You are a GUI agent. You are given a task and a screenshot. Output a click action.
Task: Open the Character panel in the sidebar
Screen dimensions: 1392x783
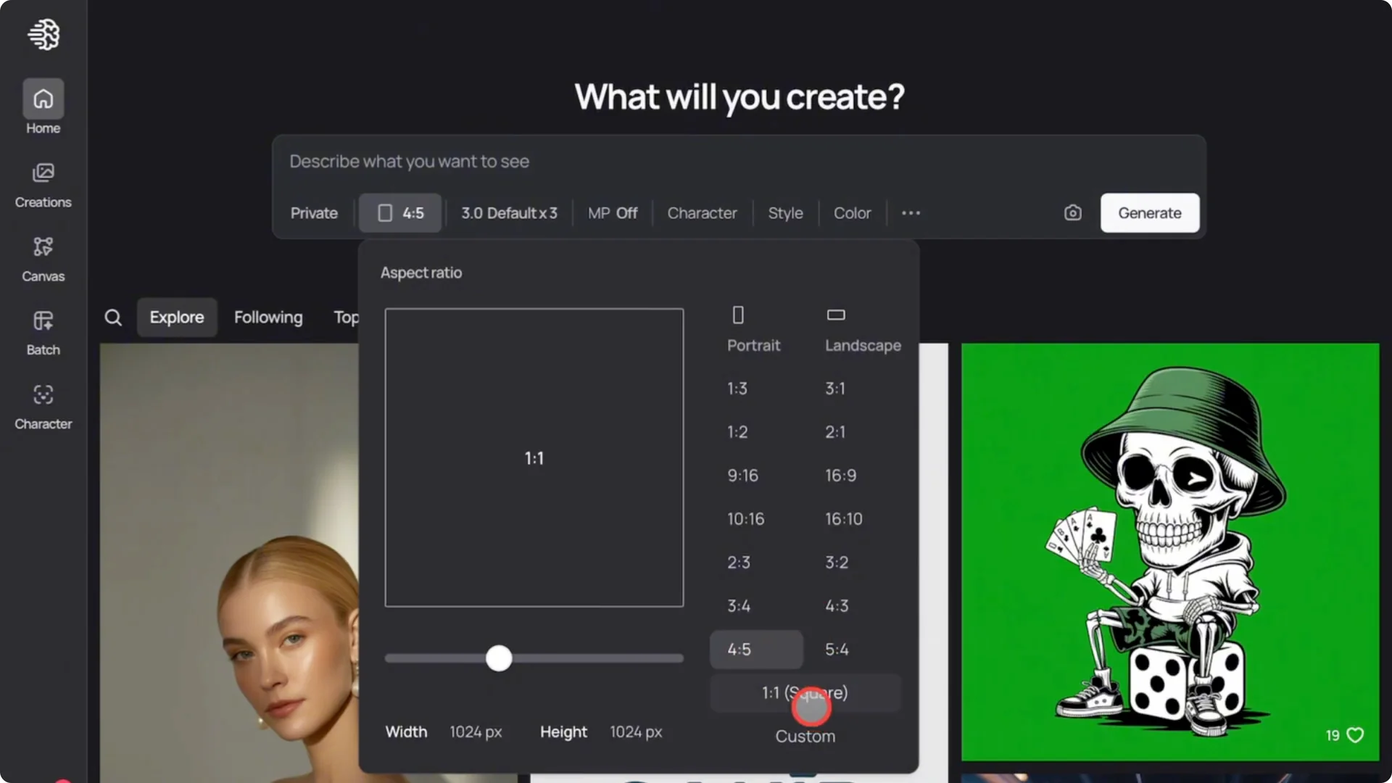(43, 405)
